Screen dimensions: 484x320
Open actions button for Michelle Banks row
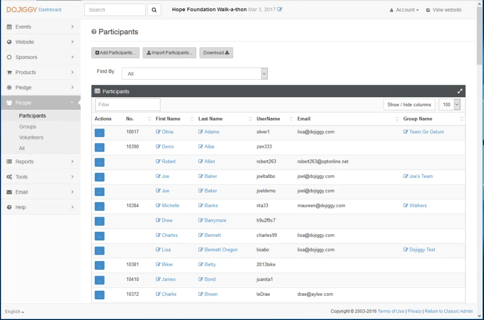[99, 207]
